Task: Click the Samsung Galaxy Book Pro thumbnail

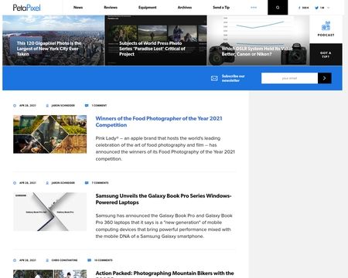Action: 50,212
